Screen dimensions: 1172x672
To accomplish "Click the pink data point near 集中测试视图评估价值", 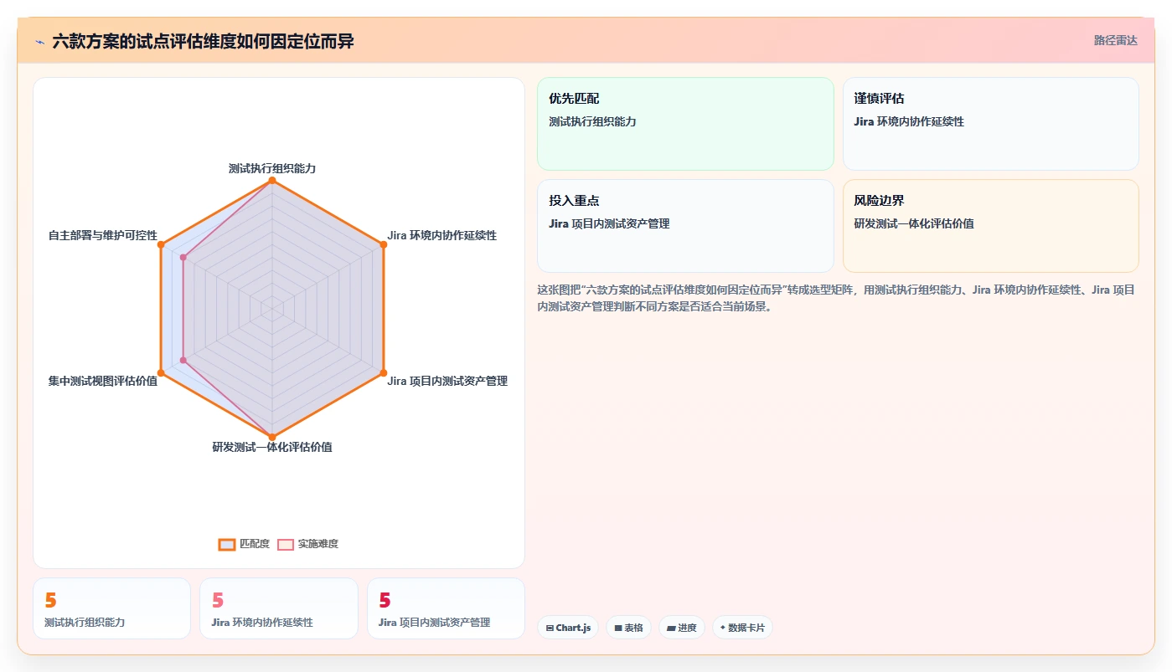I will (183, 361).
